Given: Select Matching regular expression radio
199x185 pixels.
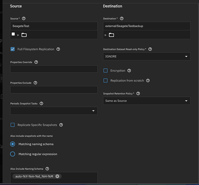Looking at the screenshot, I should [x=13, y=154].
